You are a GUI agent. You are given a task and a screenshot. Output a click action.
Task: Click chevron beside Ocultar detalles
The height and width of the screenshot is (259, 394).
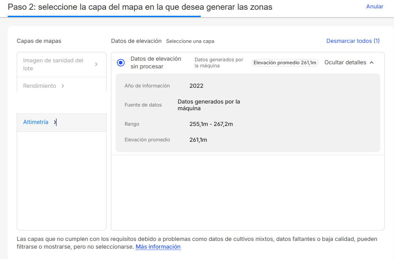click(x=372, y=63)
